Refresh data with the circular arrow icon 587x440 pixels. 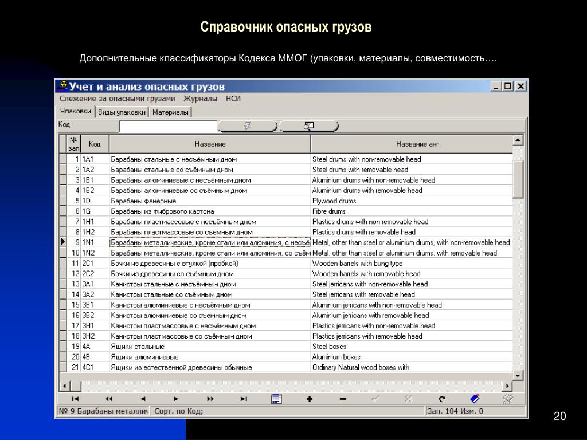pos(442,399)
